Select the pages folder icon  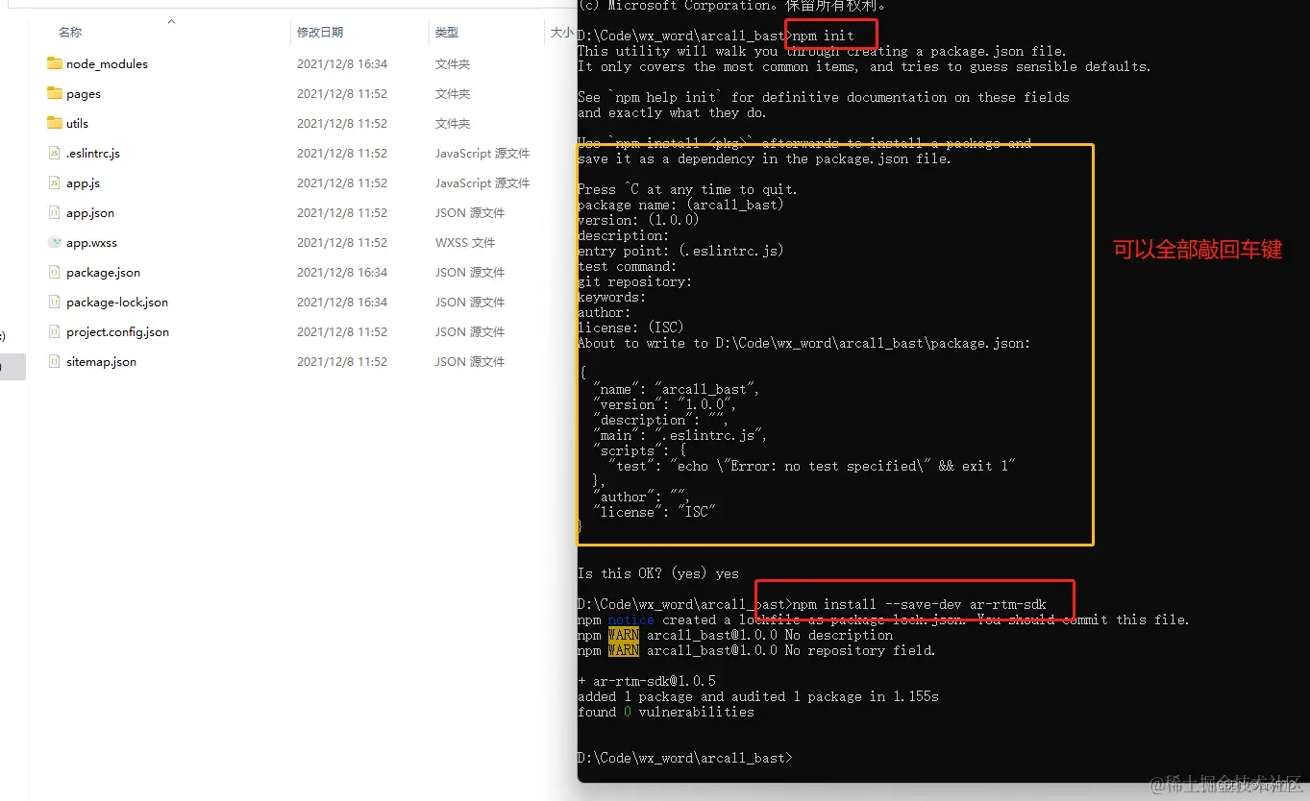click(54, 94)
